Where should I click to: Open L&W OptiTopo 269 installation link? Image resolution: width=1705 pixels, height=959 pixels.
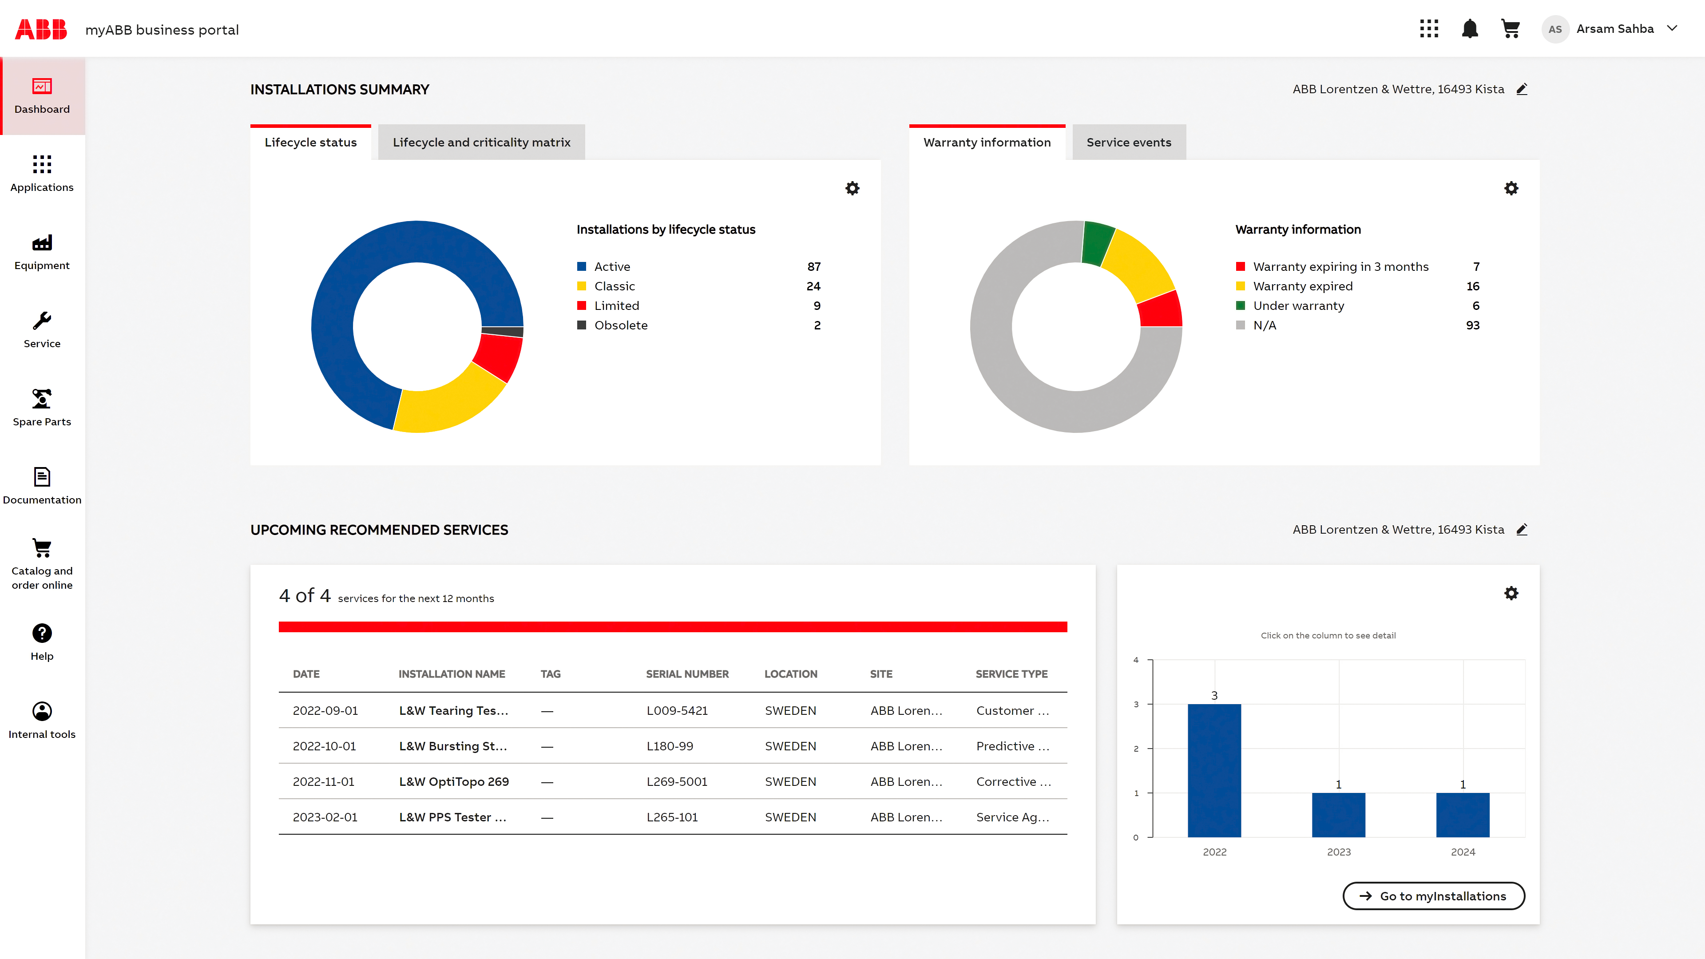453,781
